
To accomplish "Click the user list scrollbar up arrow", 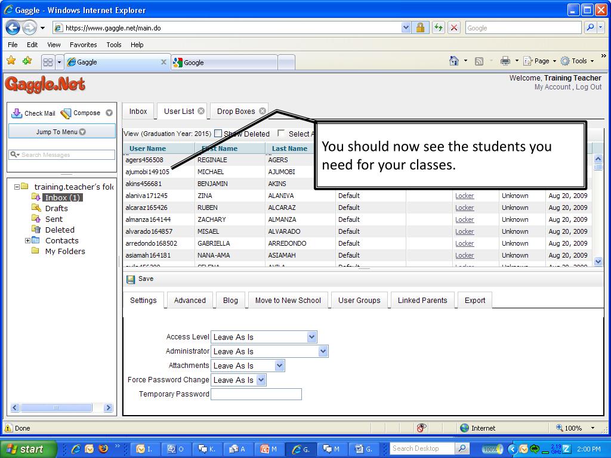I will click(598, 159).
